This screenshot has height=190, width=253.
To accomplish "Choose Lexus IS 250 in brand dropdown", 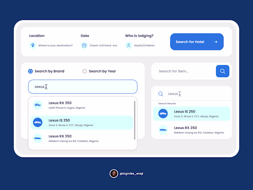I will click(82, 122).
